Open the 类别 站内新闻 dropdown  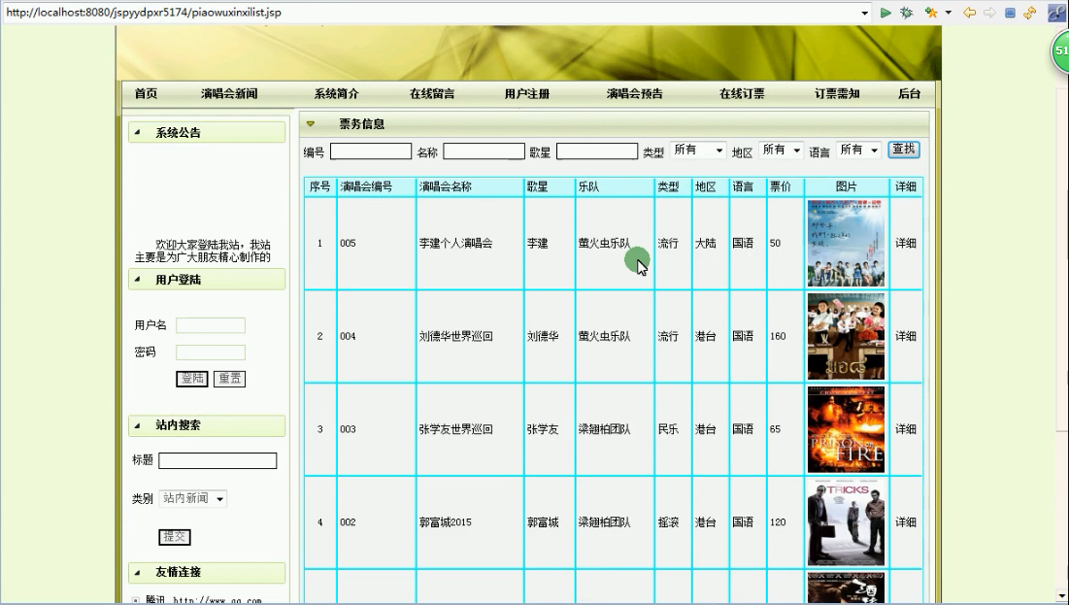point(193,498)
